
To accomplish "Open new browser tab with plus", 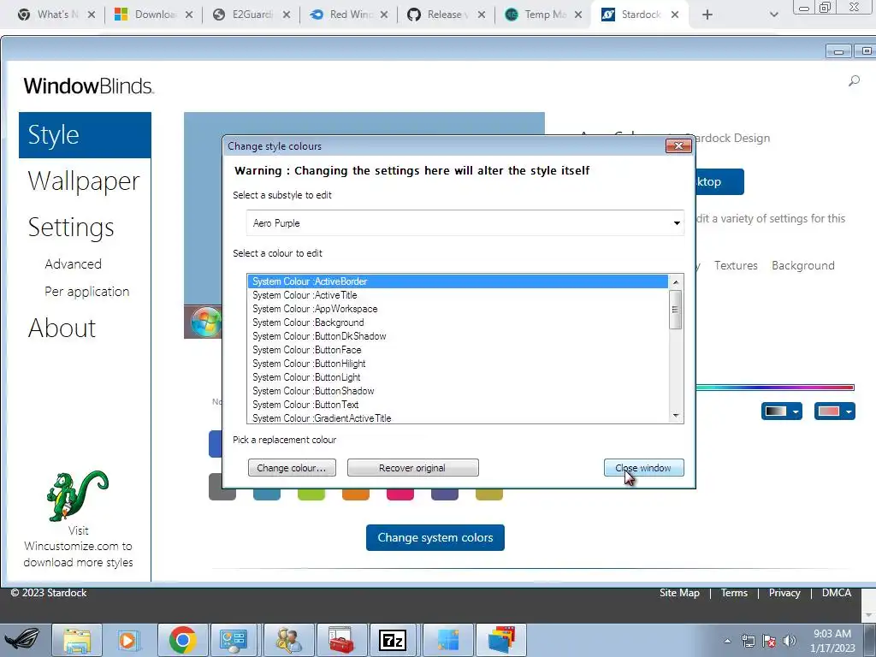I will tap(707, 15).
